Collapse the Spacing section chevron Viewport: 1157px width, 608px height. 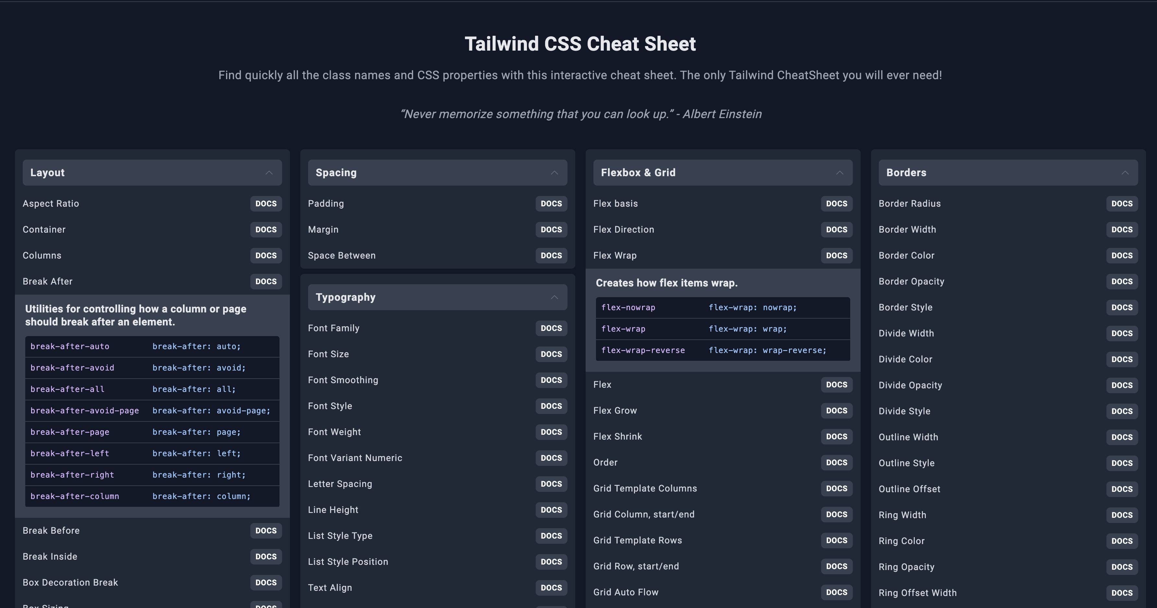click(554, 173)
